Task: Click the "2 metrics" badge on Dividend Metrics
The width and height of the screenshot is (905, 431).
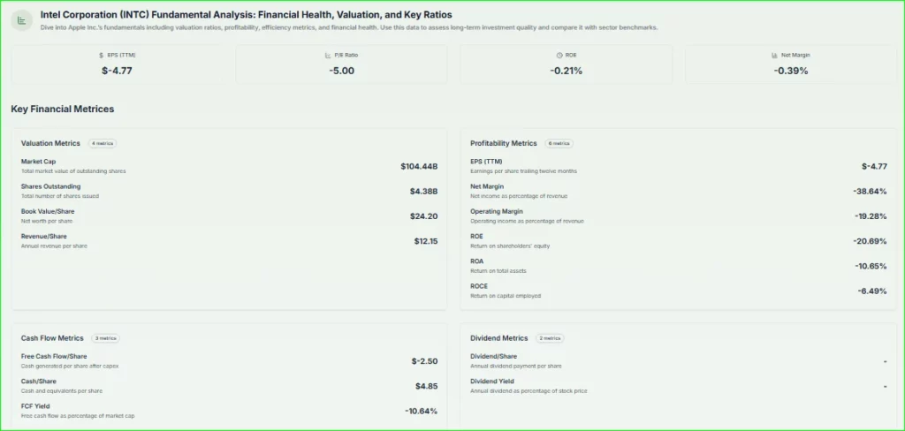Action: tap(548, 338)
